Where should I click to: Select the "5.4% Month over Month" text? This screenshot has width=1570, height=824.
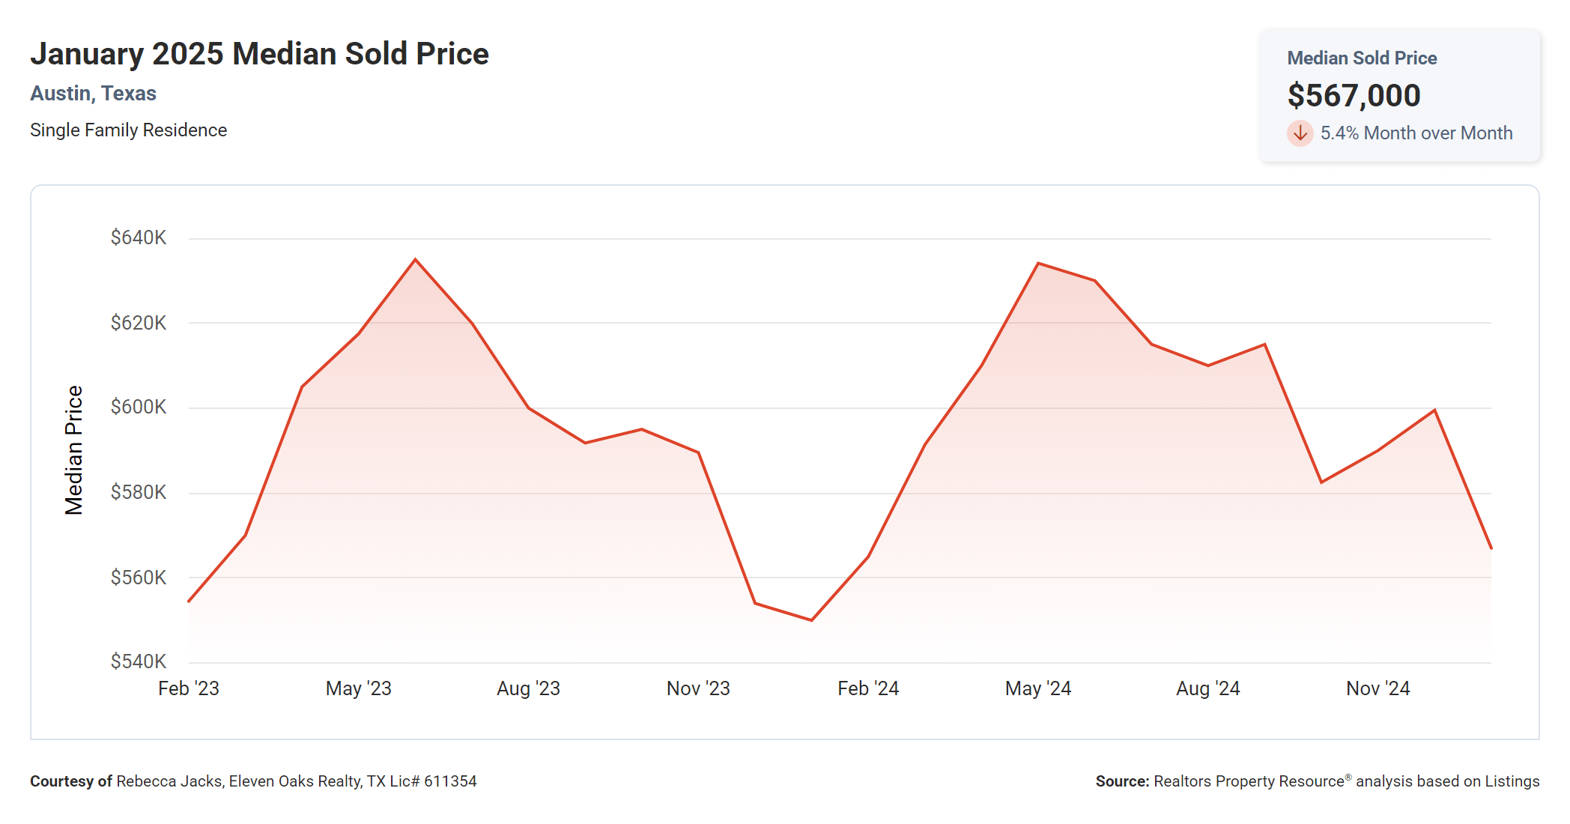click(1416, 133)
